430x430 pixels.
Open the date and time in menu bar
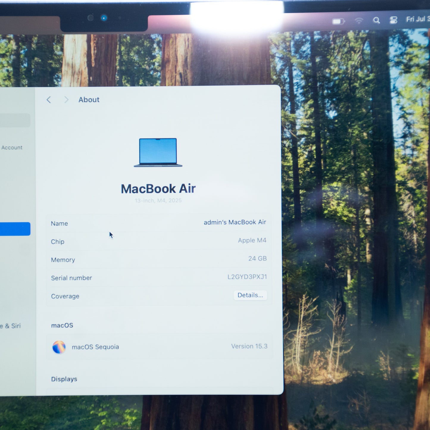[x=418, y=19]
